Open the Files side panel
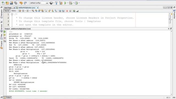This screenshot has width=176, height=99. [2, 37]
